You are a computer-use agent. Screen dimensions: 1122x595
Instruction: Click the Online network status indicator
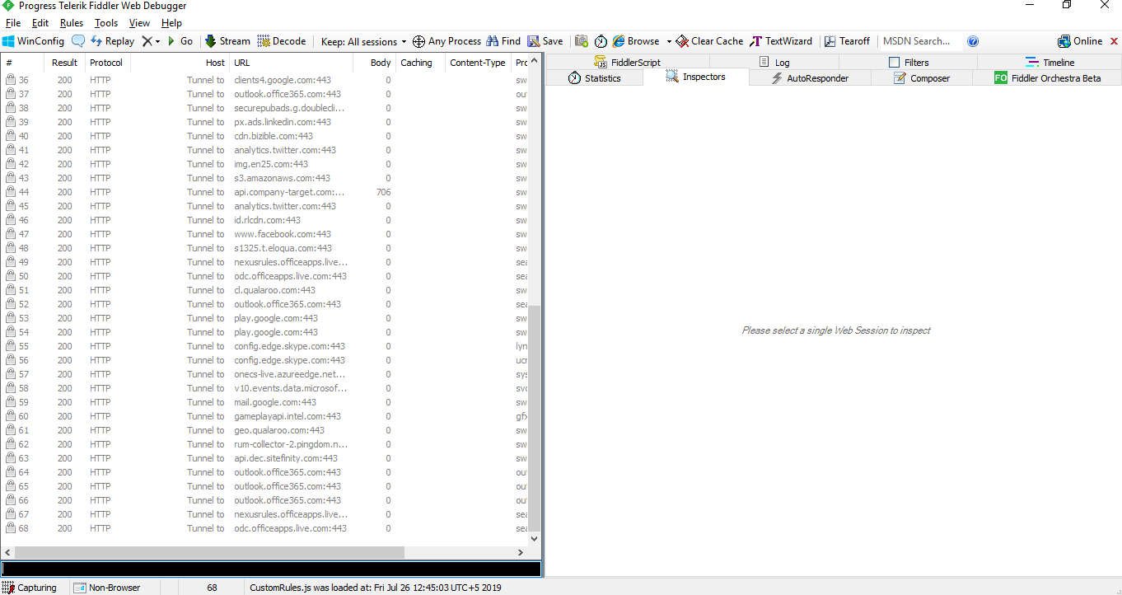pyautogui.click(x=1080, y=41)
